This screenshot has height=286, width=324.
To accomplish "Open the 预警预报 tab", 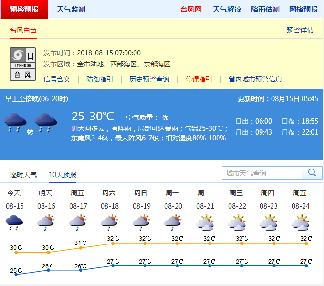I will click(24, 10).
